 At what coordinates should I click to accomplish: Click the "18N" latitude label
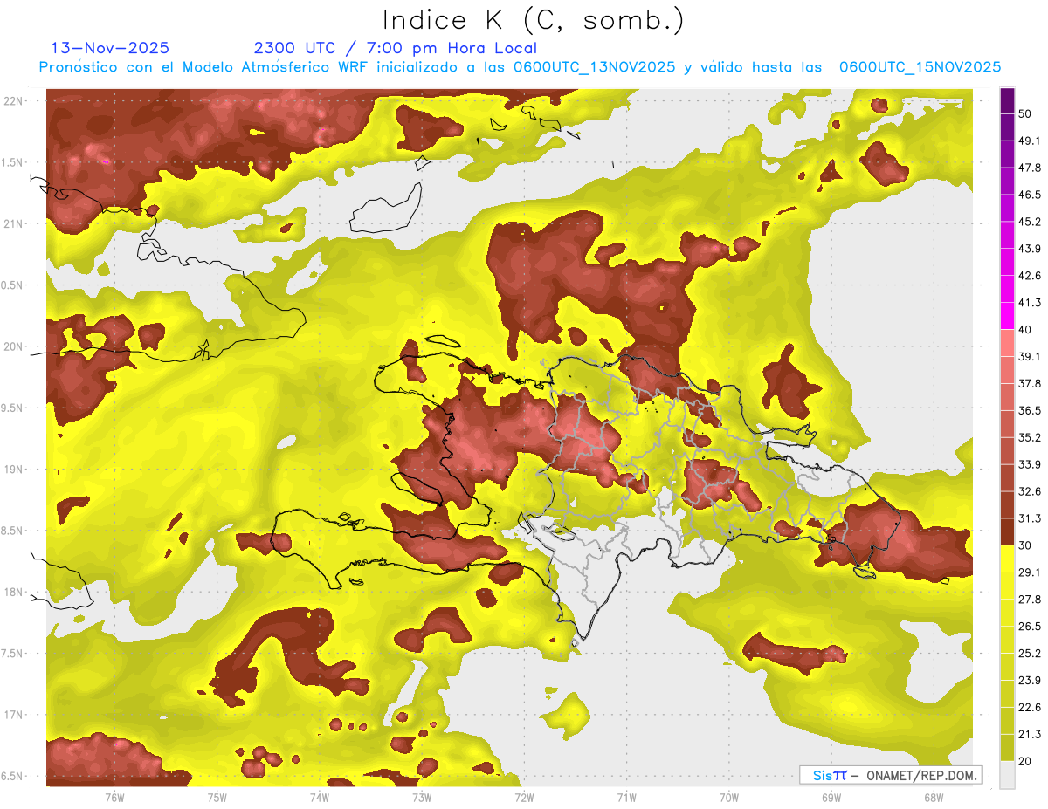[x=14, y=593]
